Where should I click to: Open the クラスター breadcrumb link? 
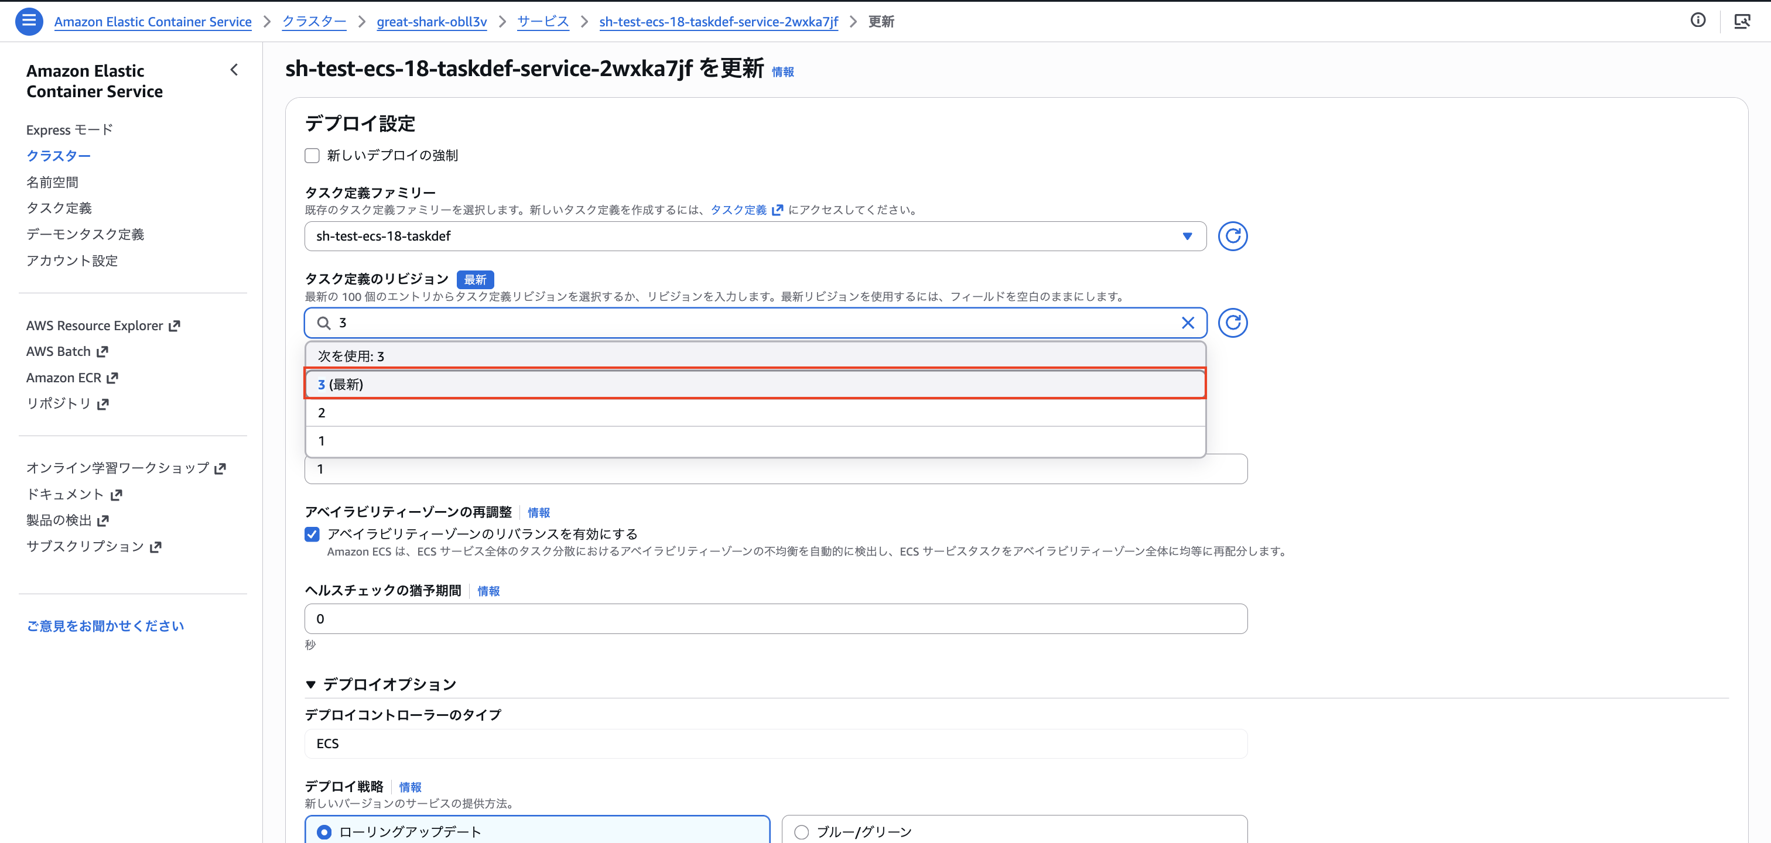[314, 21]
